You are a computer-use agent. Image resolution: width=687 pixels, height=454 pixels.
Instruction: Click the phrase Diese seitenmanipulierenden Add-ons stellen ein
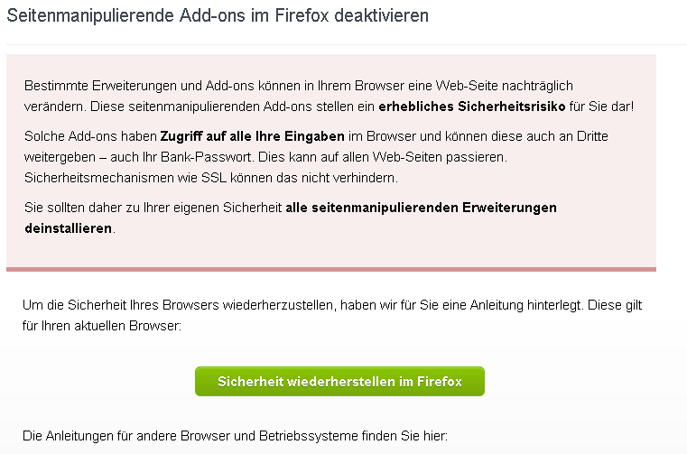tap(233, 107)
